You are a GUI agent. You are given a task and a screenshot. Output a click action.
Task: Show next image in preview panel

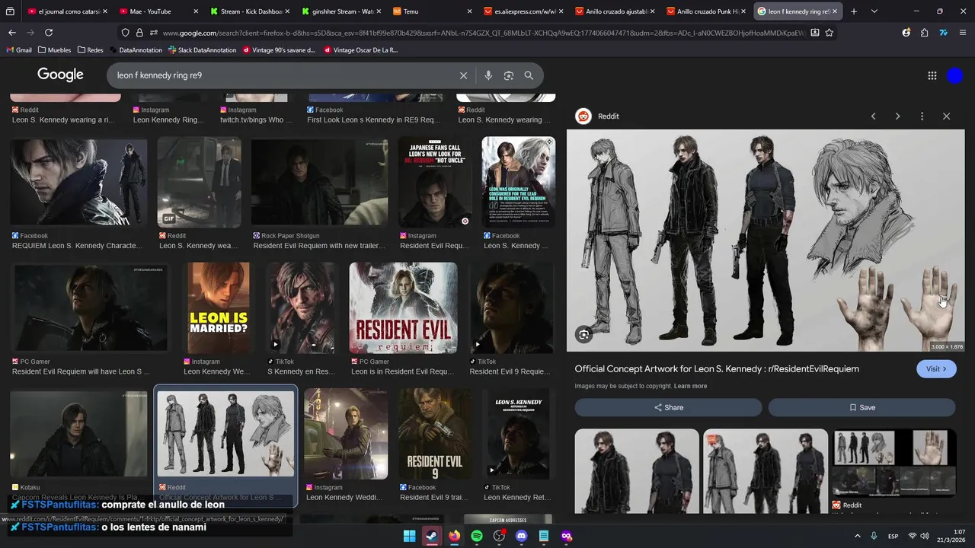(x=898, y=116)
